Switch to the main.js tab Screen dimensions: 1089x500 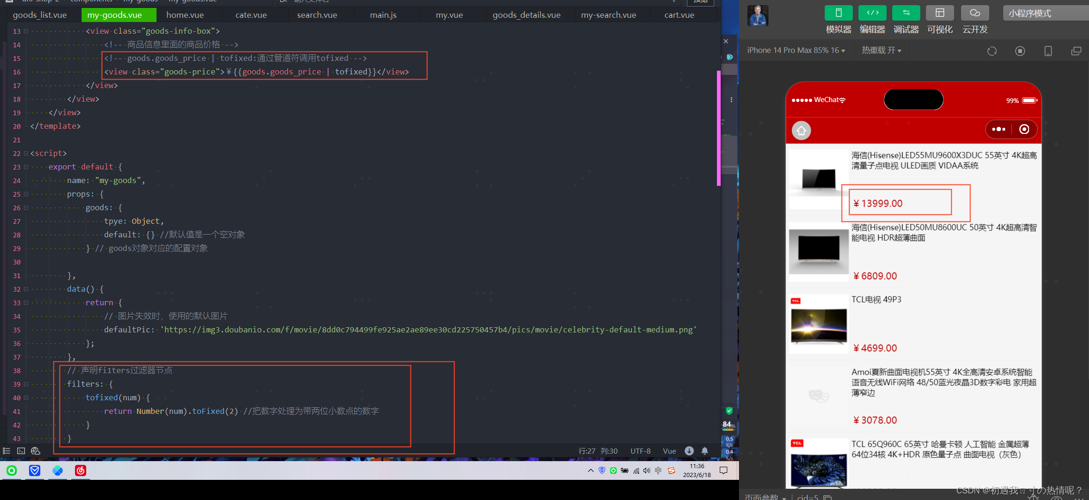pos(383,15)
